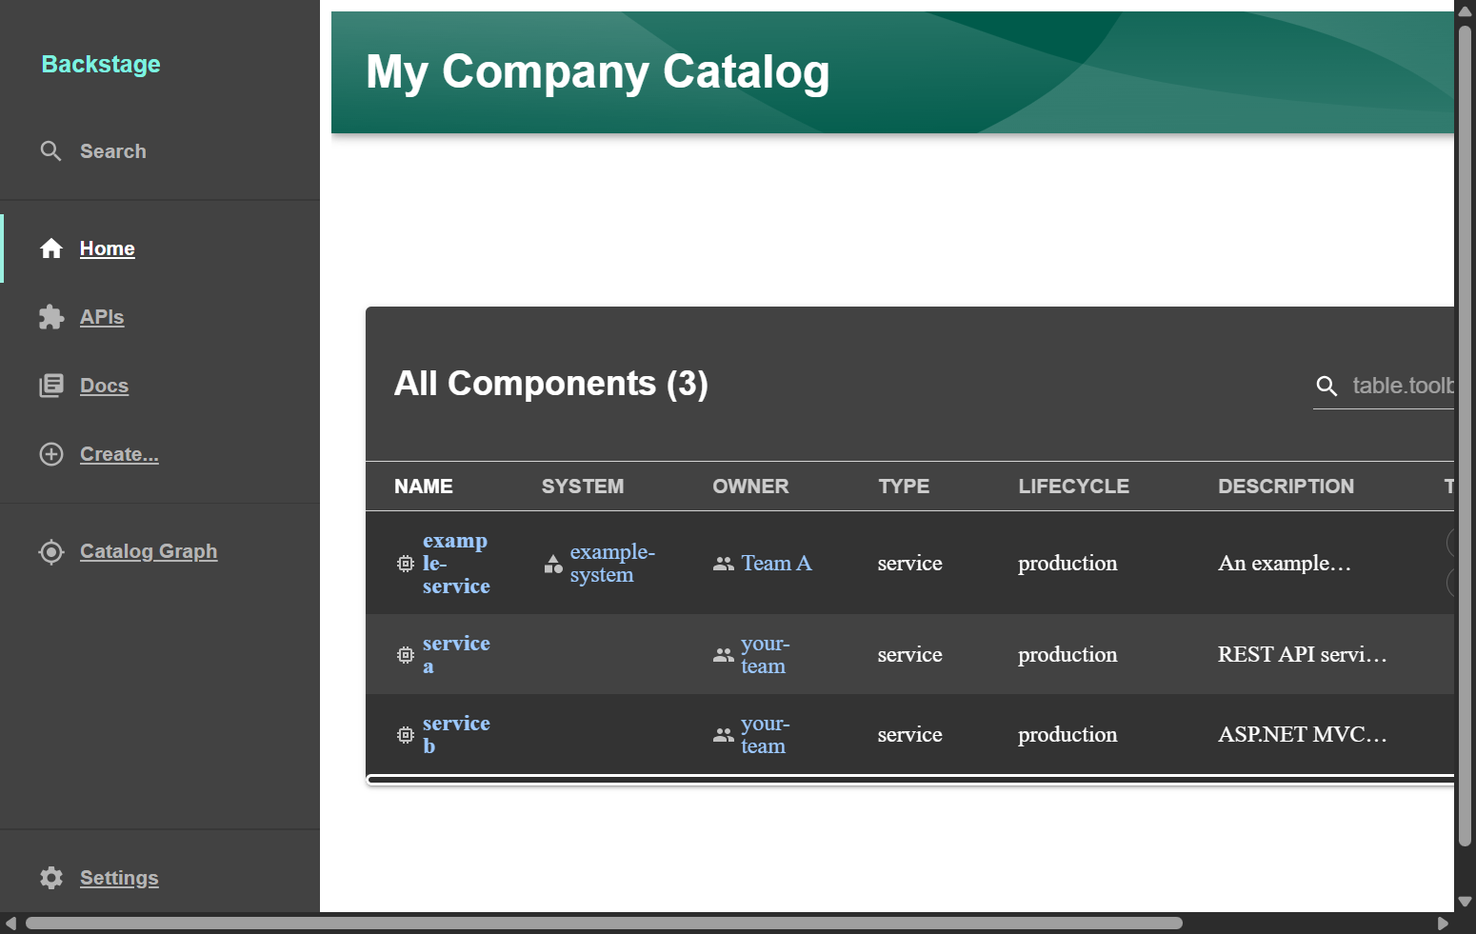The height and width of the screenshot is (934, 1476).
Task: Click the scroll-left arrow at bottom
Action: 10,924
